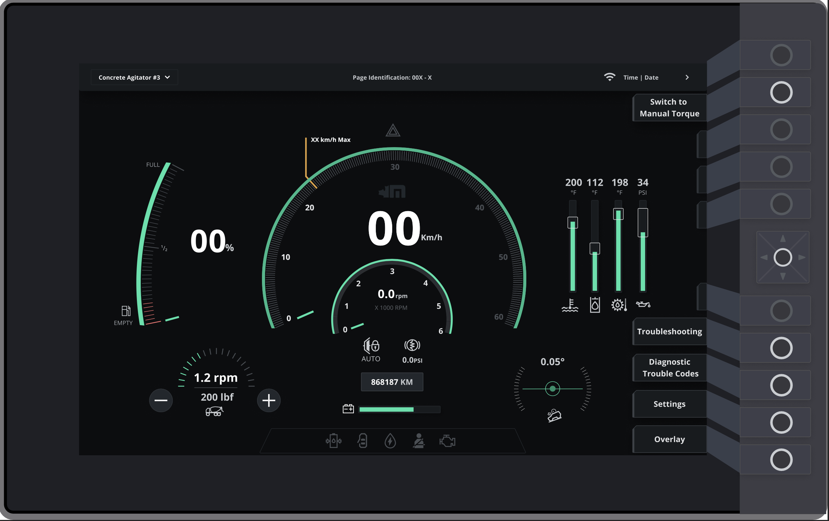Open Diagnostic Trouble Codes page
The image size is (829, 521).
669,368
